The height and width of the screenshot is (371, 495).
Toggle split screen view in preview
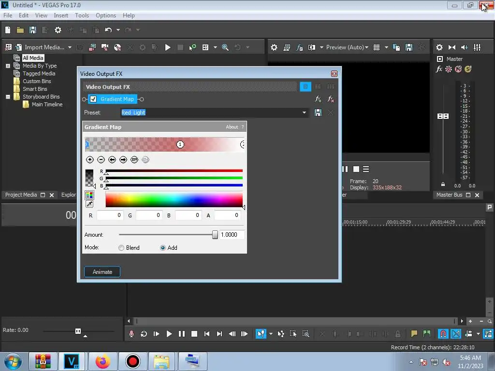click(312, 47)
